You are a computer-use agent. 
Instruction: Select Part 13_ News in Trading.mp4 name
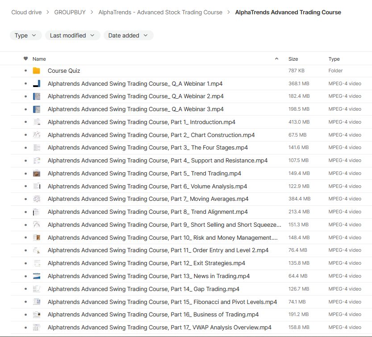tap(149, 276)
